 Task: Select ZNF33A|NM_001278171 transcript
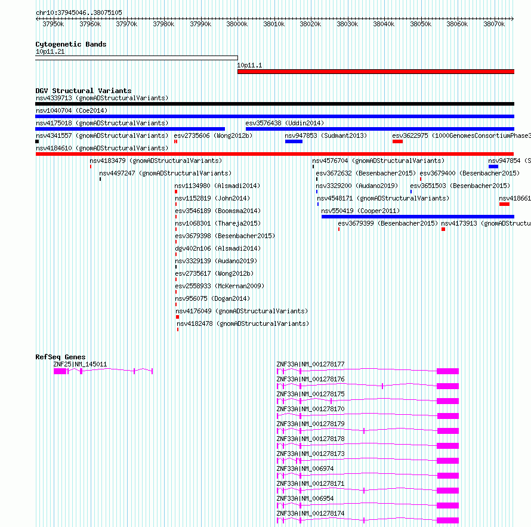[310, 483]
